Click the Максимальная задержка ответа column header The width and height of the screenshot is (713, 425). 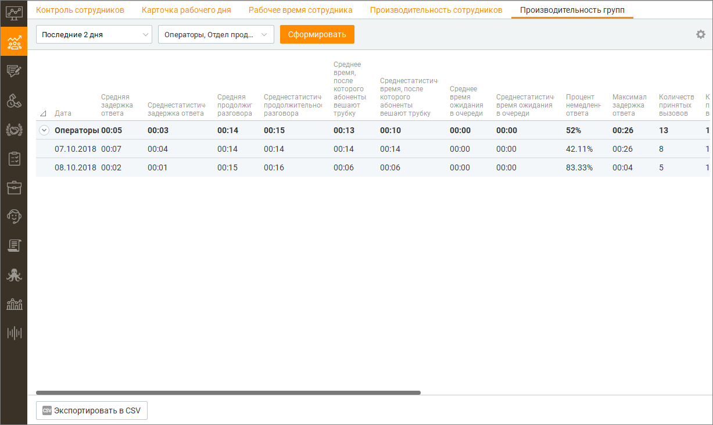tap(630, 105)
